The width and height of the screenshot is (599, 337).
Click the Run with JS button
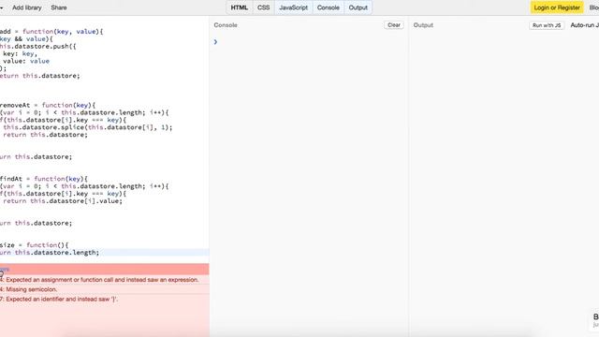coord(547,25)
